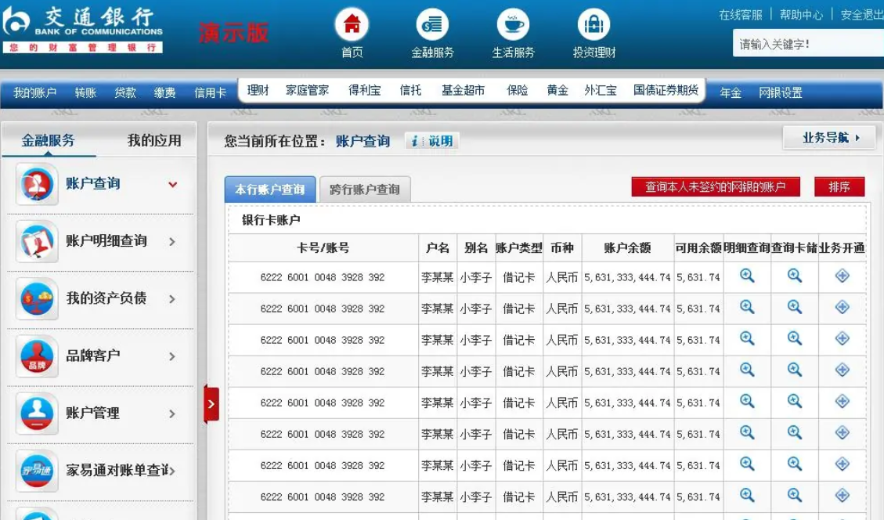The height and width of the screenshot is (520, 884).
Task: Open the 理财 menu item
Action: click(258, 90)
